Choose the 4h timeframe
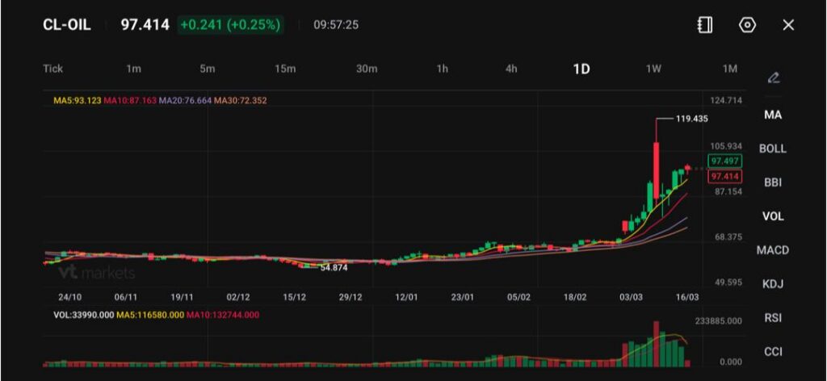 (x=511, y=69)
